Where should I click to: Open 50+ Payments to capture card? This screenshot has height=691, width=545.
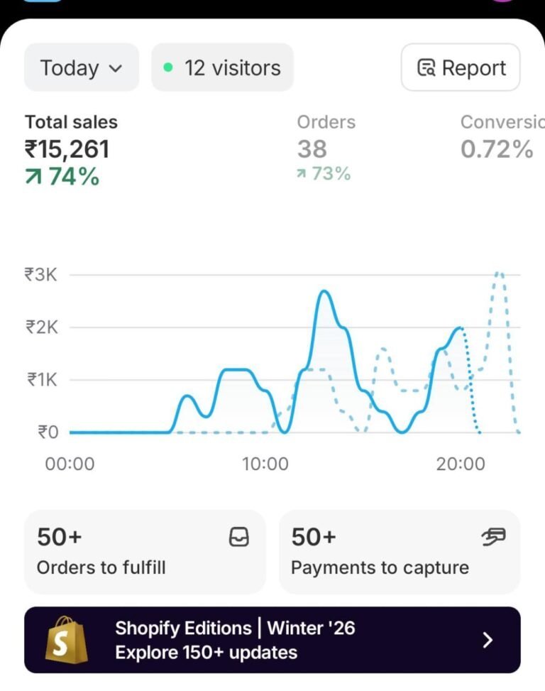click(x=400, y=552)
